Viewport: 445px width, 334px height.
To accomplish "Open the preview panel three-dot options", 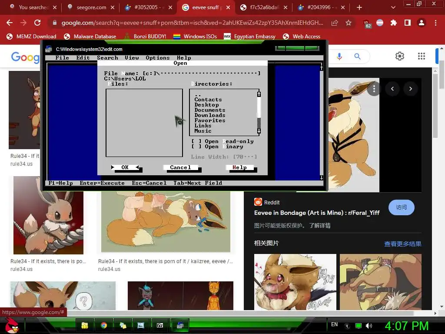I will [374, 89].
